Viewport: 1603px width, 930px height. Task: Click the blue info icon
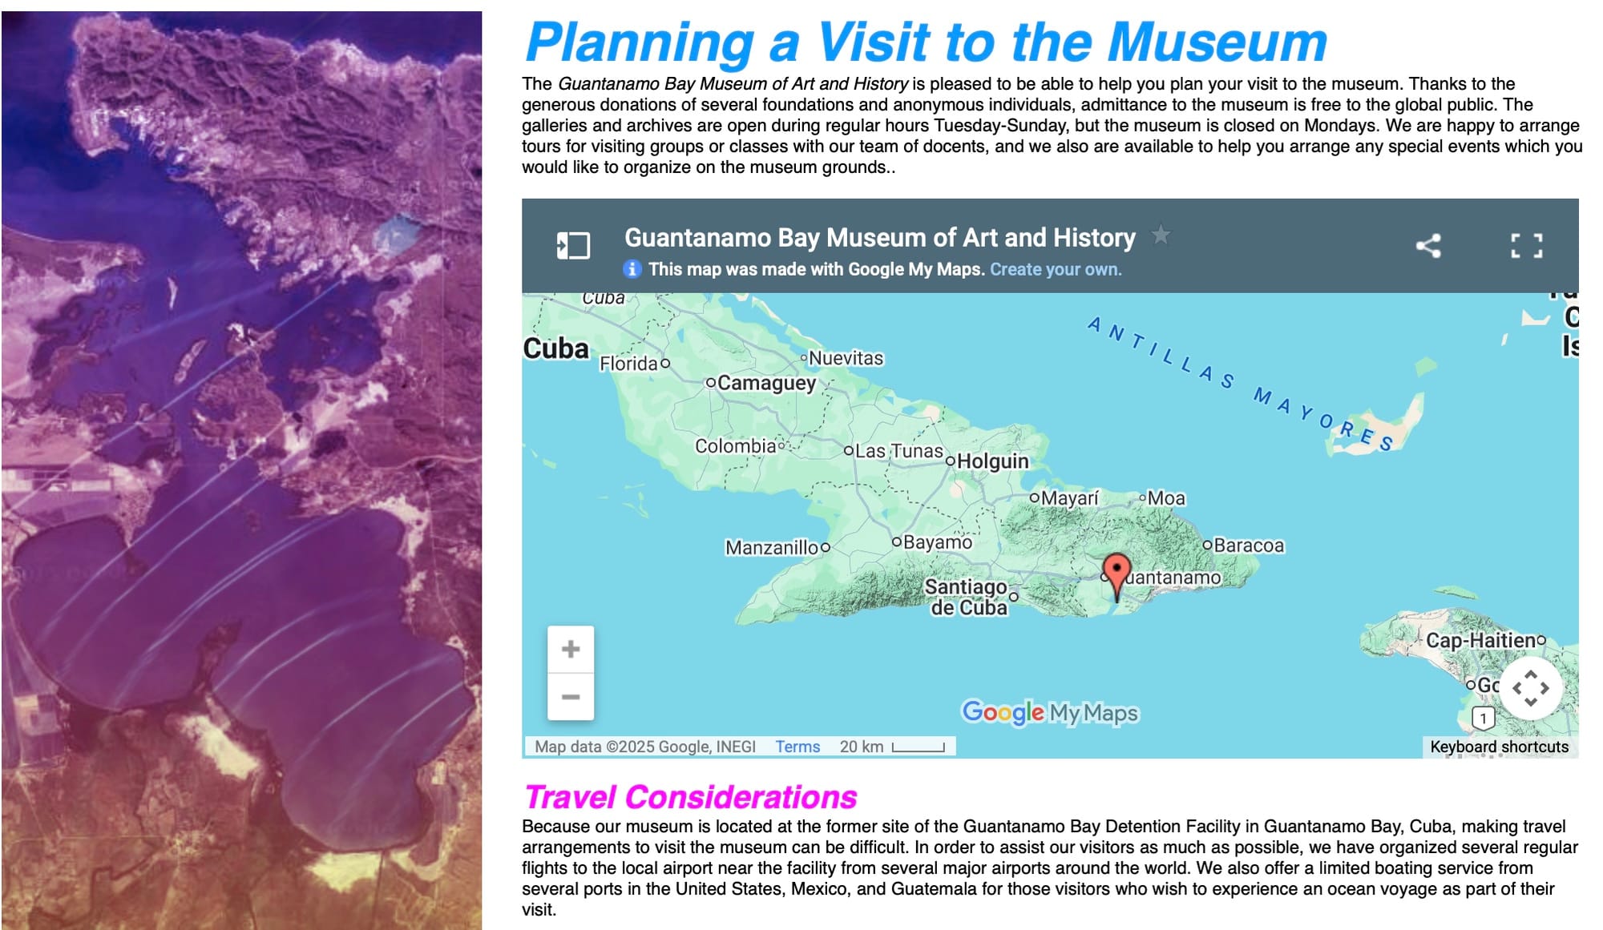(x=632, y=269)
